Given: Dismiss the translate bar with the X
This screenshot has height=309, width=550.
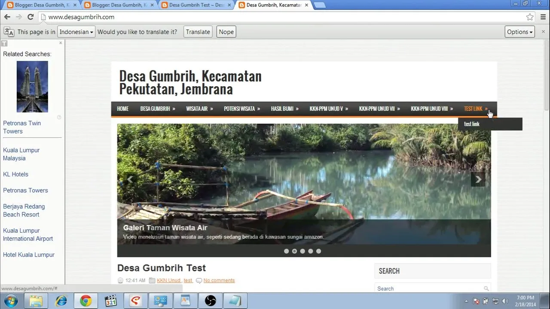Looking at the screenshot, I should tap(544, 32).
